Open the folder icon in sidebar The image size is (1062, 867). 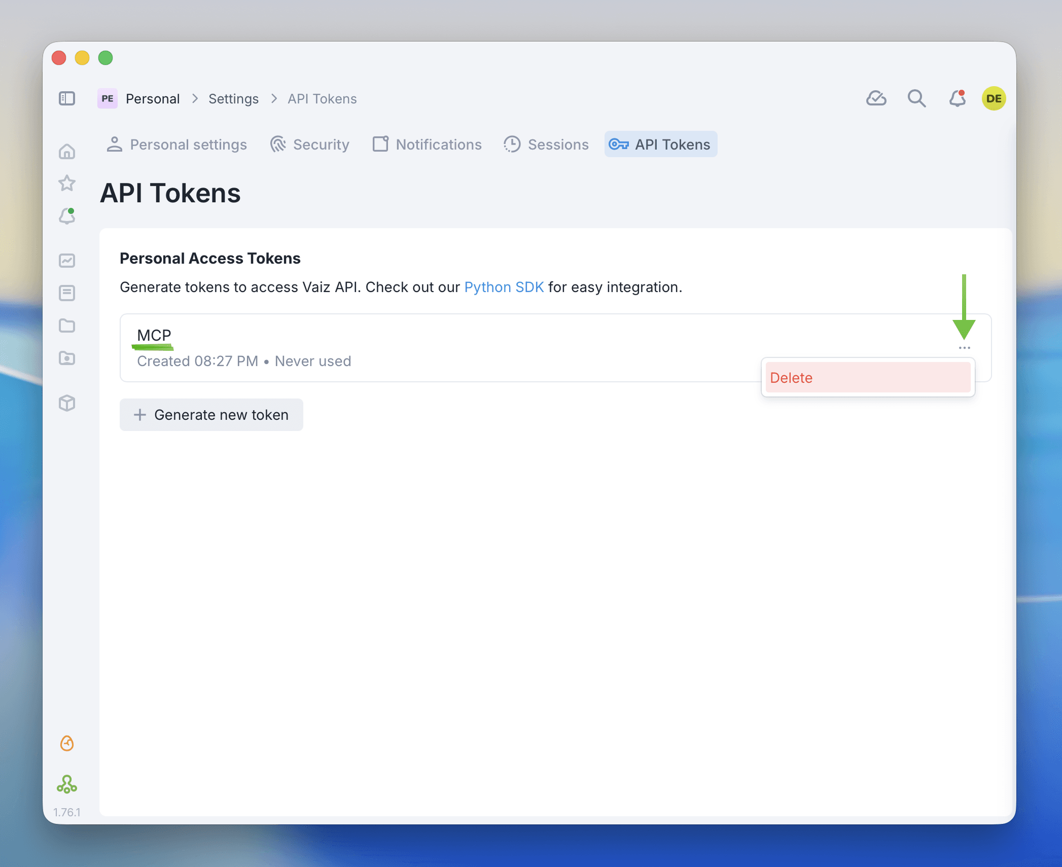(x=67, y=326)
